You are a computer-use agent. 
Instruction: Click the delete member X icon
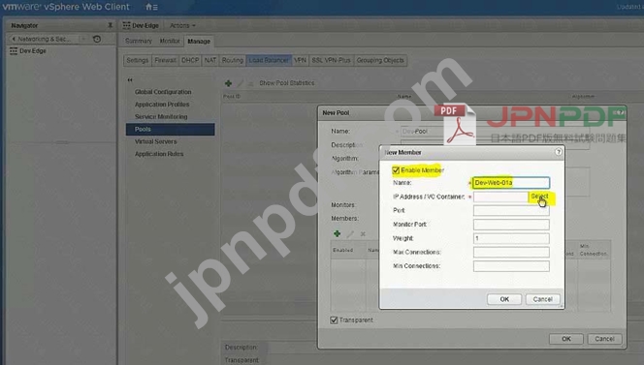363,234
